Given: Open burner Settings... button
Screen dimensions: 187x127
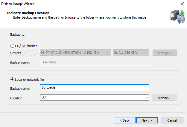Looking at the screenshot, I should point(165,53).
